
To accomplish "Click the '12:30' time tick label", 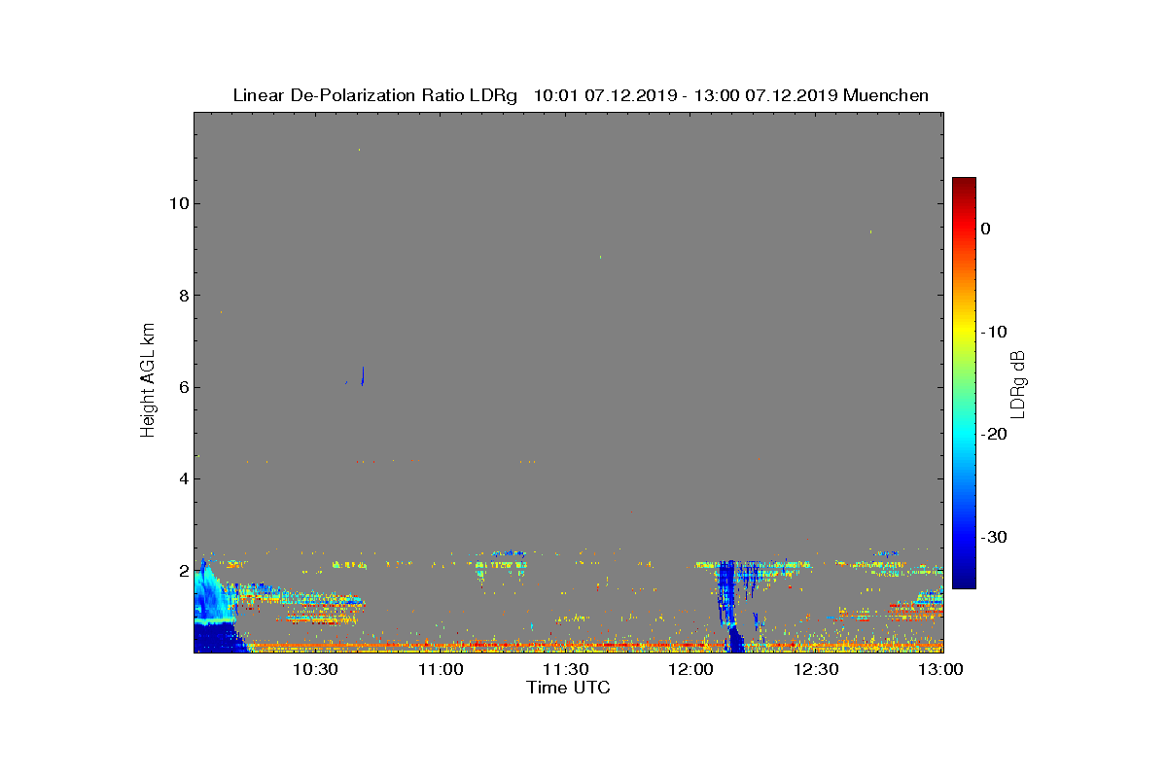I will (x=816, y=669).
